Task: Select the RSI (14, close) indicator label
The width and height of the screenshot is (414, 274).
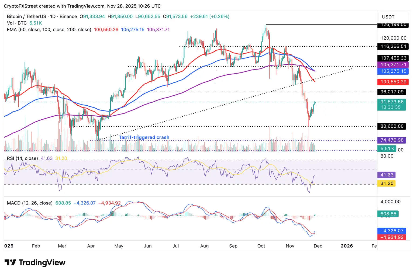Action: tap(22, 158)
